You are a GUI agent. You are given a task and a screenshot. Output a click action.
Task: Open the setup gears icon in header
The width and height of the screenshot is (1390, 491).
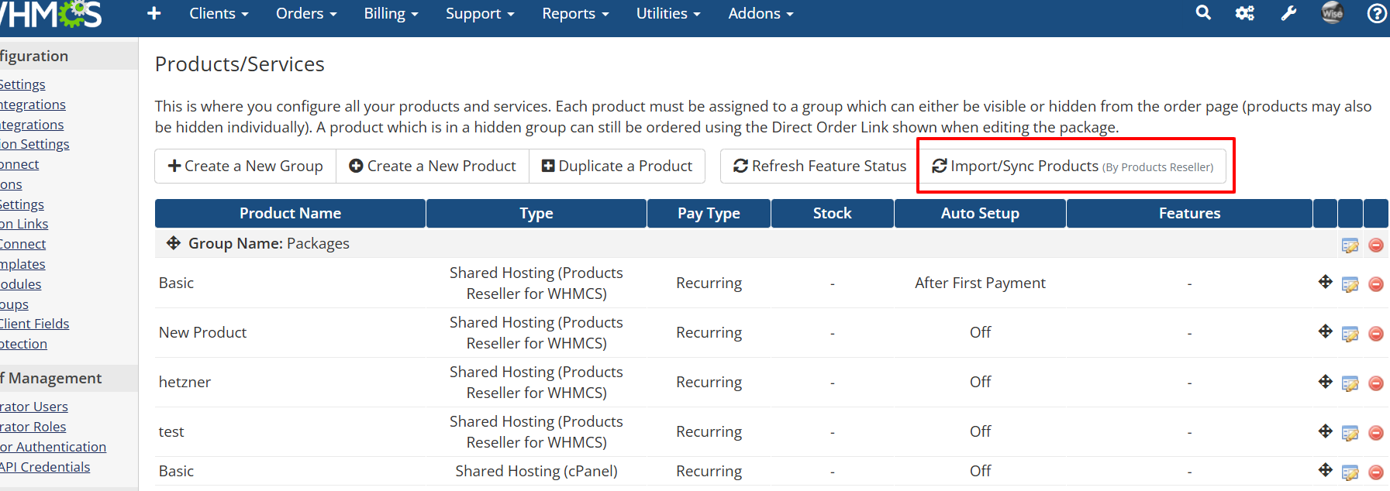(x=1245, y=13)
